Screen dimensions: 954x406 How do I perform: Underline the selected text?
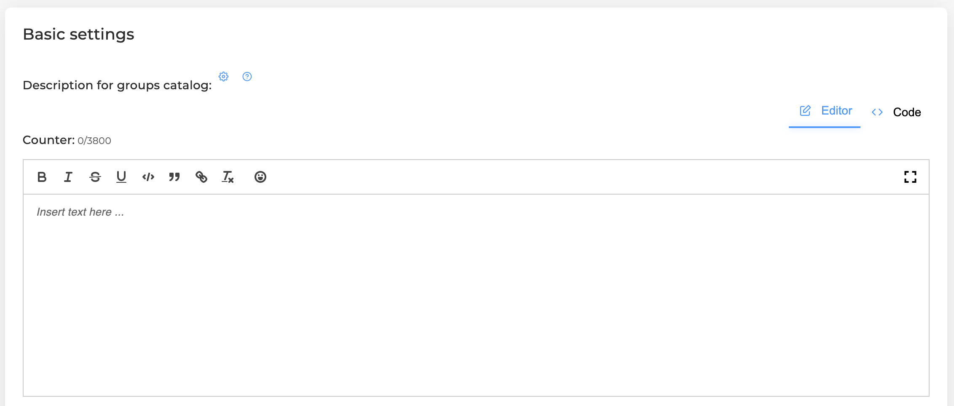pos(121,177)
